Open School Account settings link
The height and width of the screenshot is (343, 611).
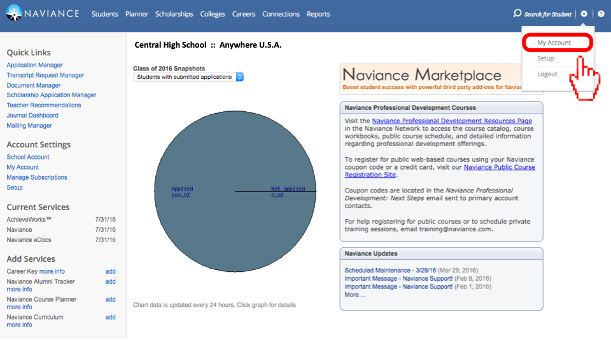point(28,157)
